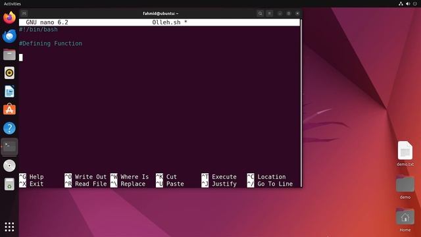Click the ^\ Replace shortcut
This screenshot has width=421, height=237.
click(128, 184)
